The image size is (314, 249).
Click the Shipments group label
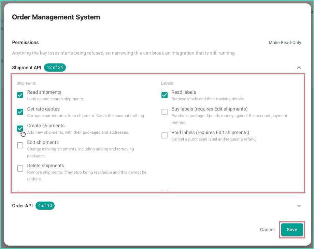pyautogui.click(x=26, y=83)
